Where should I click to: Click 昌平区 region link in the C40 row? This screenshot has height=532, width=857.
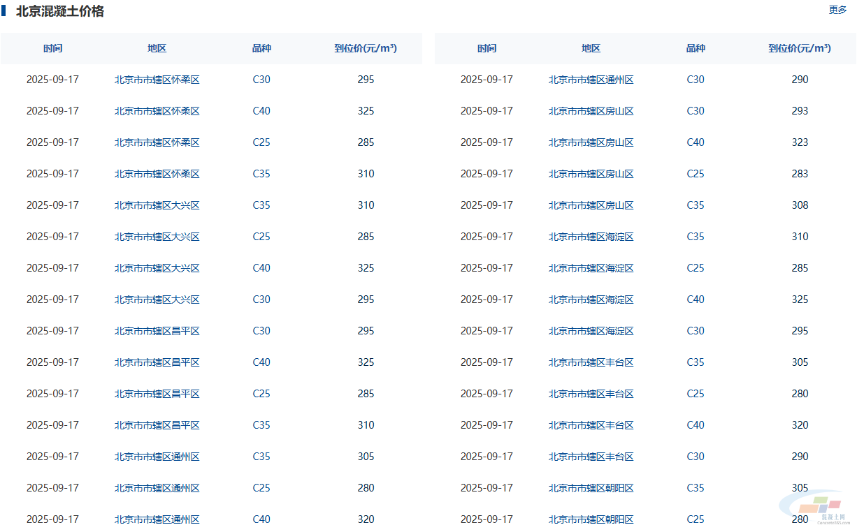click(157, 362)
